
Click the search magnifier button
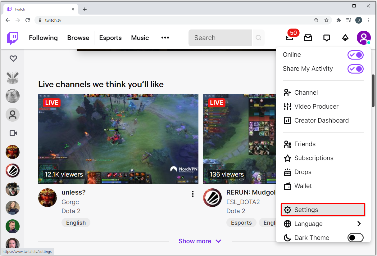point(258,38)
